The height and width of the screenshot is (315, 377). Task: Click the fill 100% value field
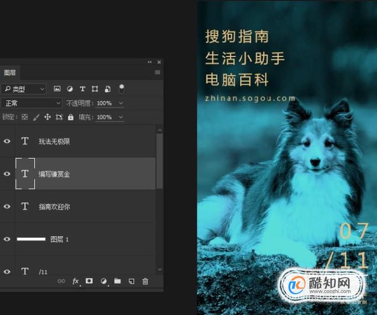tap(104, 117)
